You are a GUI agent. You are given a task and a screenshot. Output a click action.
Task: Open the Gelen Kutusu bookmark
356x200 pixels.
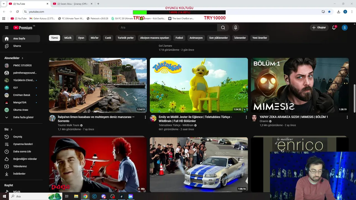pyautogui.click(x=42, y=19)
